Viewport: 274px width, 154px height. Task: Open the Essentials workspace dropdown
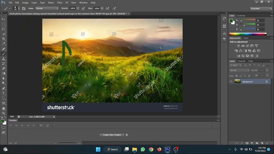click(261, 9)
